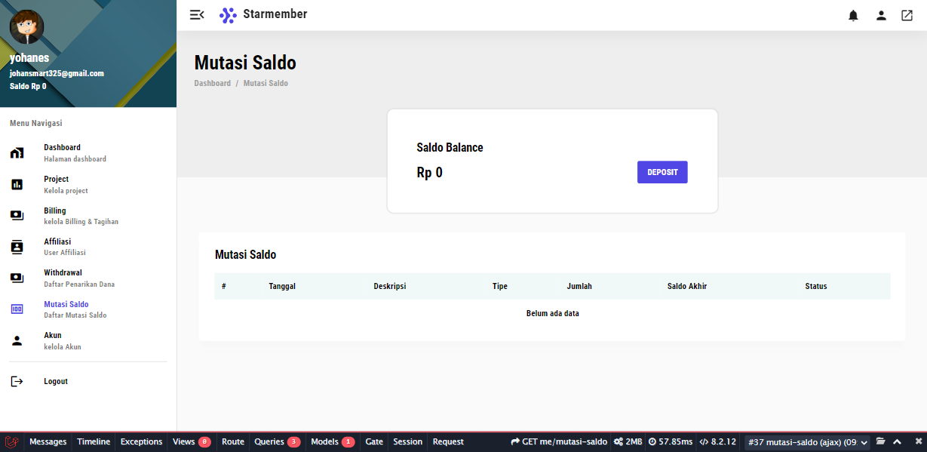Open the Billing page from the sidebar
The height and width of the screenshot is (452, 927).
click(55, 216)
